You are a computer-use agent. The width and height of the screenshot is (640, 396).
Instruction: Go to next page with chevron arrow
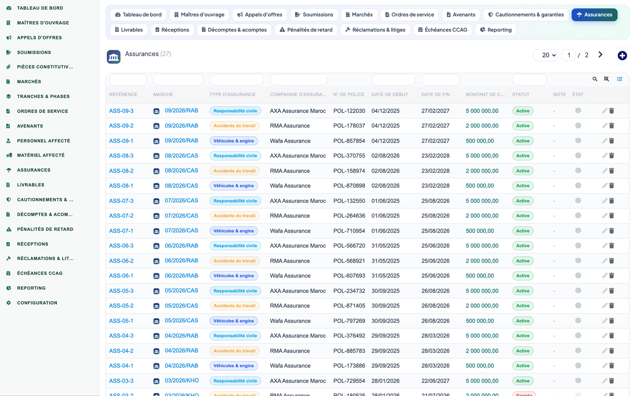[x=601, y=54]
